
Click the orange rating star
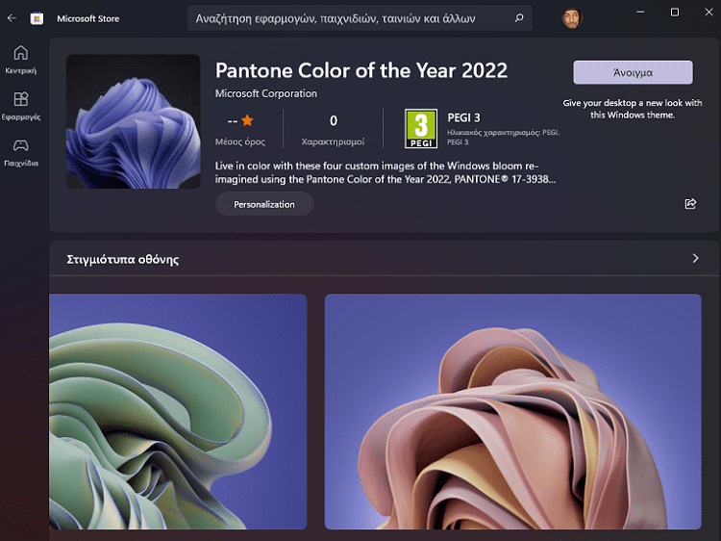pos(247,120)
